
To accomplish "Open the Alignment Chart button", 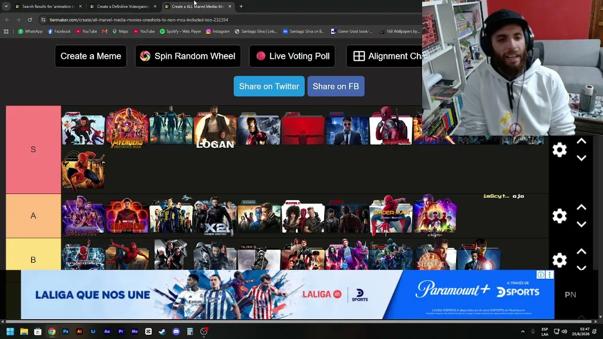I will (x=384, y=56).
